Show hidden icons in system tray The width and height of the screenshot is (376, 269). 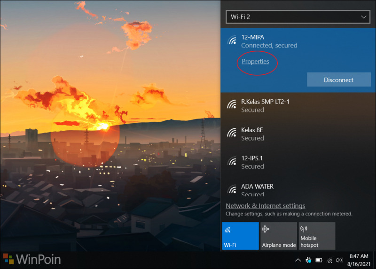pyautogui.click(x=298, y=260)
